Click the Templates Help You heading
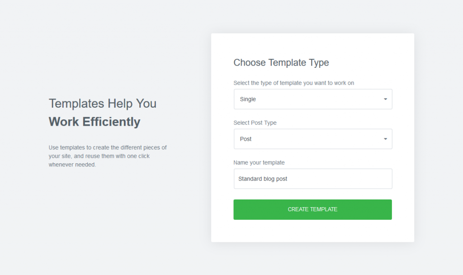The width and height of the screenshot is (463, 275). pyautogui.click(x=102, y=104)
